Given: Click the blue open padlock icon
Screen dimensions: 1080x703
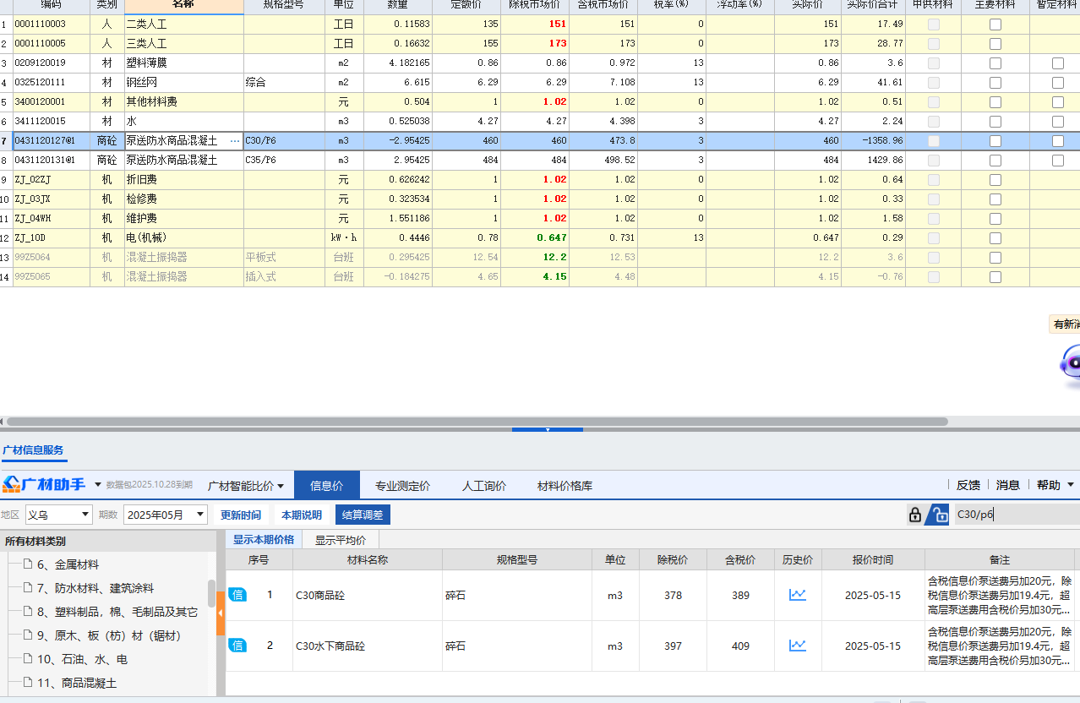Looking at the screenshot, I should click(938, 515).
